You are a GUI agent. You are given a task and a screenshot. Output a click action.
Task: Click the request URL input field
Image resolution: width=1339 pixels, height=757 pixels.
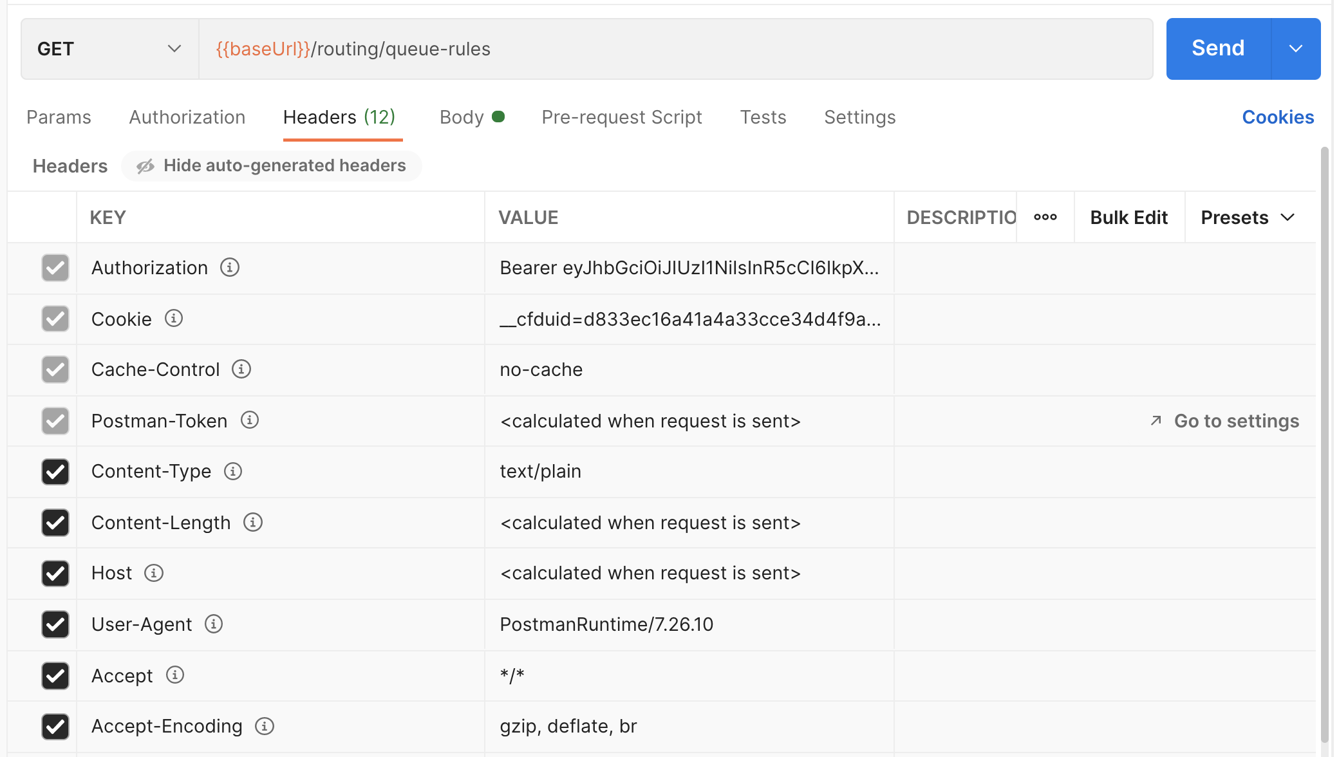(676, 49)
